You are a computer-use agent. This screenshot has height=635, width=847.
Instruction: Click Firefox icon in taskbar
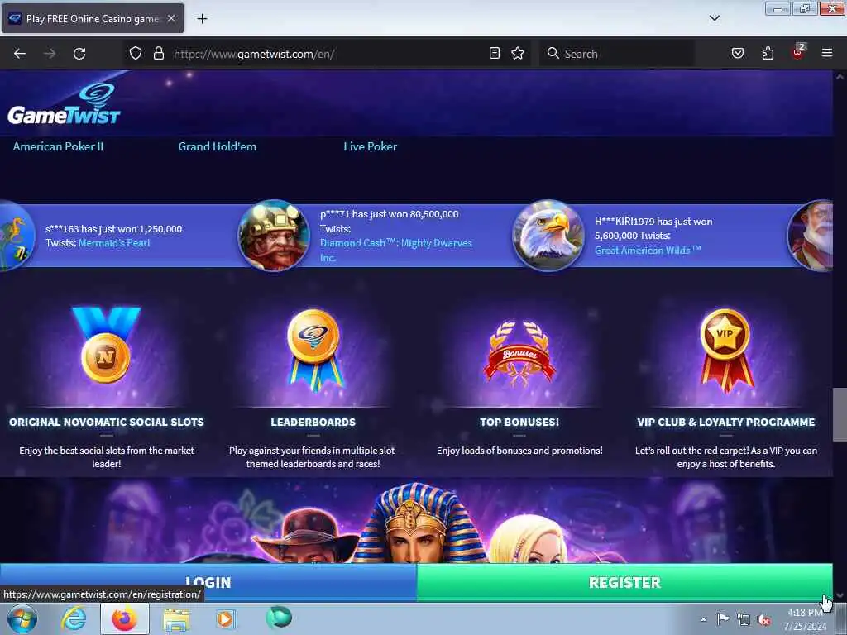(124, 618)
